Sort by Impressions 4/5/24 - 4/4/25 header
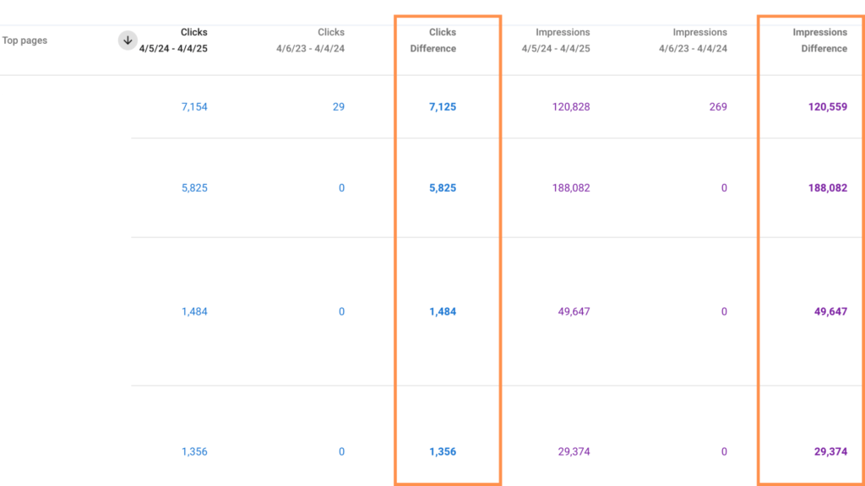This screenshot has width=865, height=486. coord(556,40)
